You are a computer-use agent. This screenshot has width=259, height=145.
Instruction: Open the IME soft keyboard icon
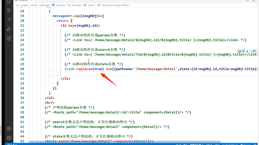254,51
